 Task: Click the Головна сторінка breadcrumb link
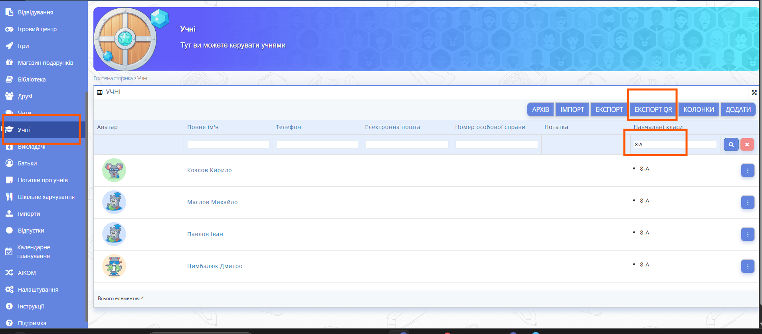coord(113,78)
